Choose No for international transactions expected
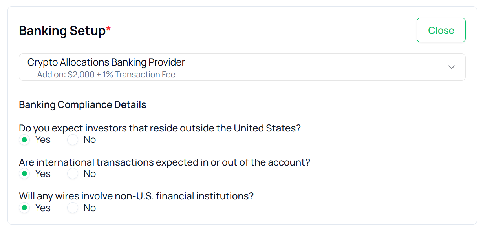The width and height of the screenshot is (483, 230). point(73,174)
